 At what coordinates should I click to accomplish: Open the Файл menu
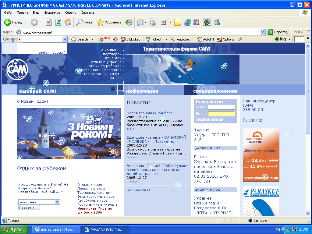pyautogui.click(x=8, y=12)
